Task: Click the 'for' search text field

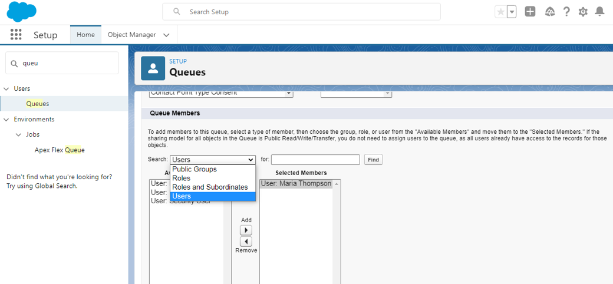Action: tap(315, 160)
